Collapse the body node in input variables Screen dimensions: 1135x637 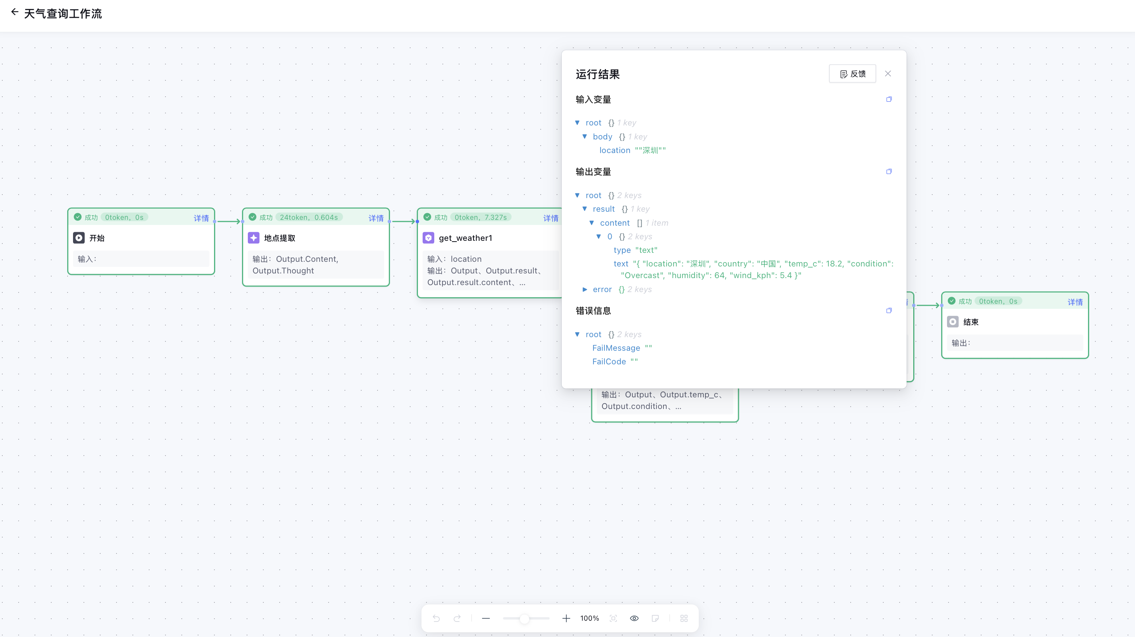click(585, 137)
